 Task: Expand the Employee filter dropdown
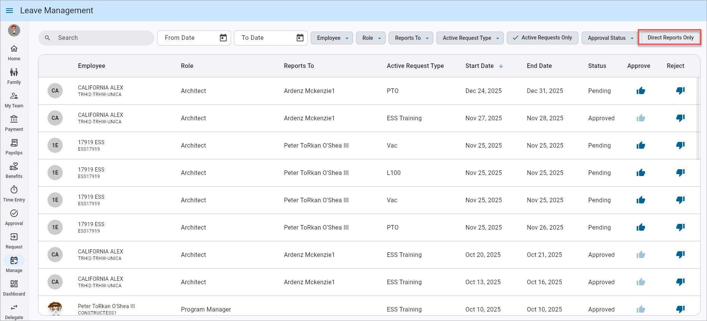coord(332,38)
